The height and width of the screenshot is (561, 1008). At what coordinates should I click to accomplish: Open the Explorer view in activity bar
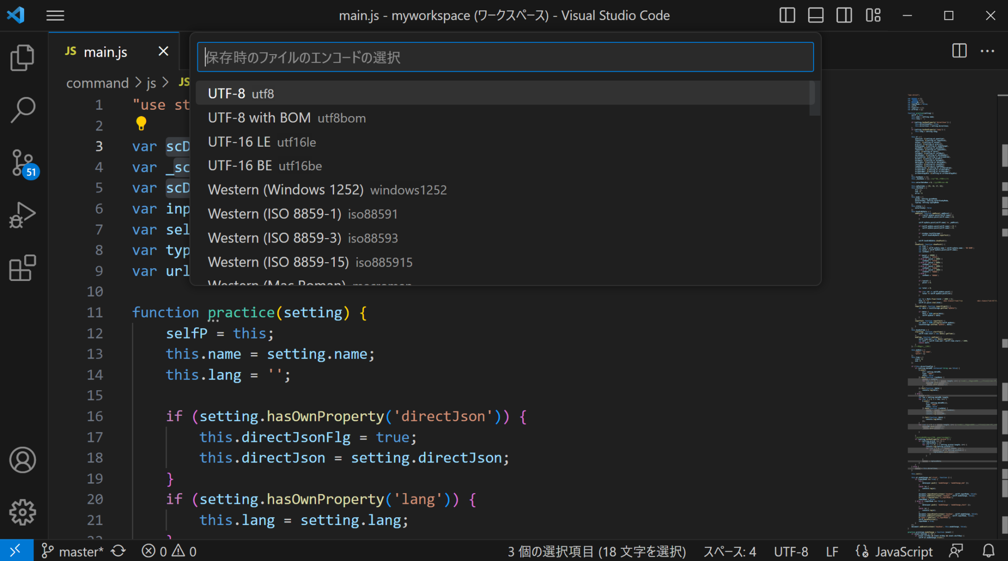(23, 58)
